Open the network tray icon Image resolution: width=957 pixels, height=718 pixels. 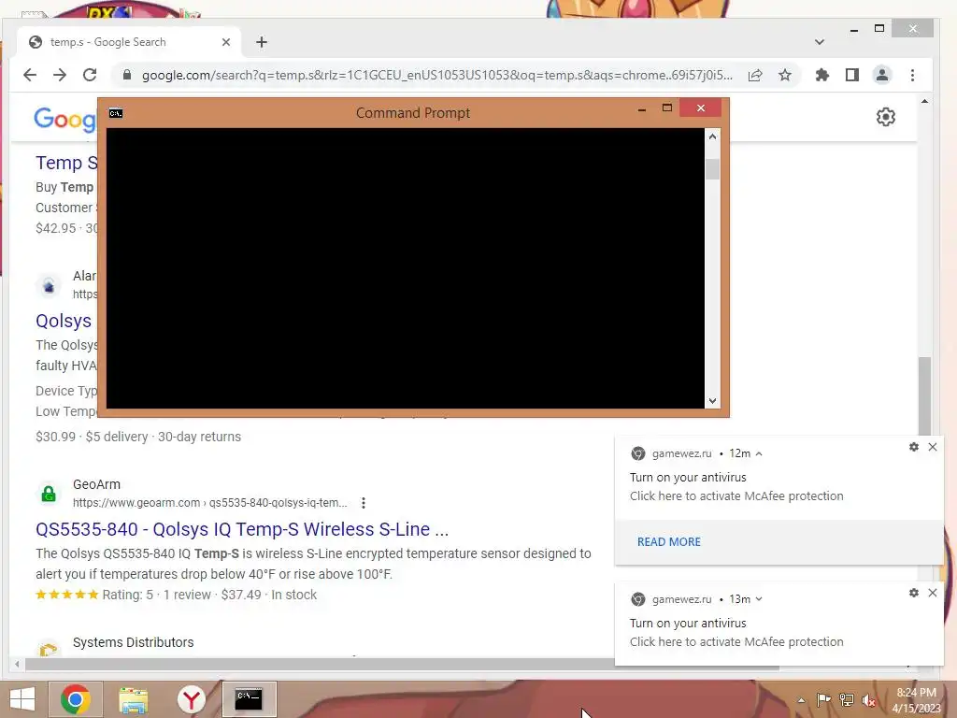click(847, 700)
